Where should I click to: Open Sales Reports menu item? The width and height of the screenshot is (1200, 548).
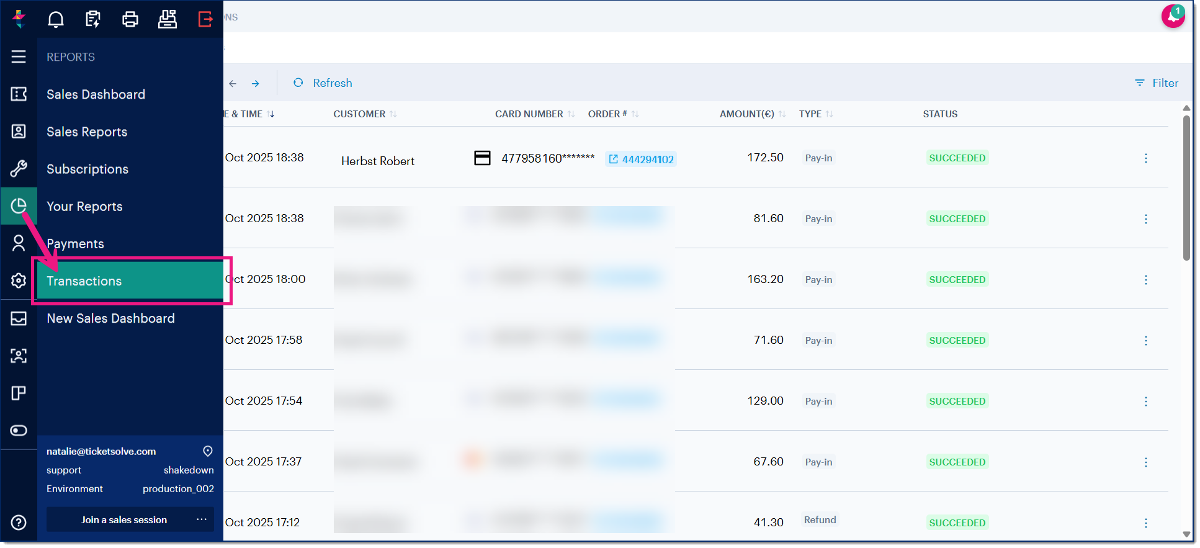[x=87, y=132]
